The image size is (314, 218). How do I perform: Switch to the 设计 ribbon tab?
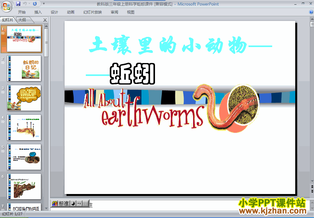coord(54,12)
